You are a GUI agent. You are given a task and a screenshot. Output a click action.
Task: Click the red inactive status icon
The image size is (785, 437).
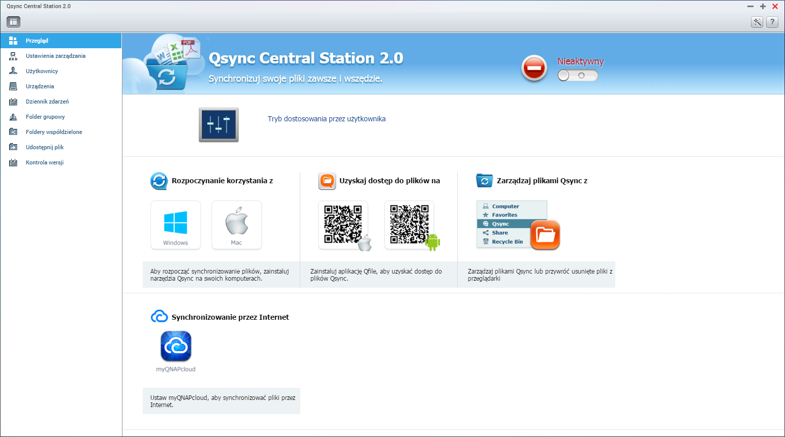(534, 68)
